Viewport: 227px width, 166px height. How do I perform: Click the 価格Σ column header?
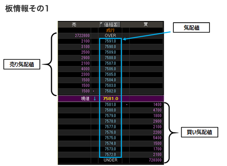tap(110, 24)
